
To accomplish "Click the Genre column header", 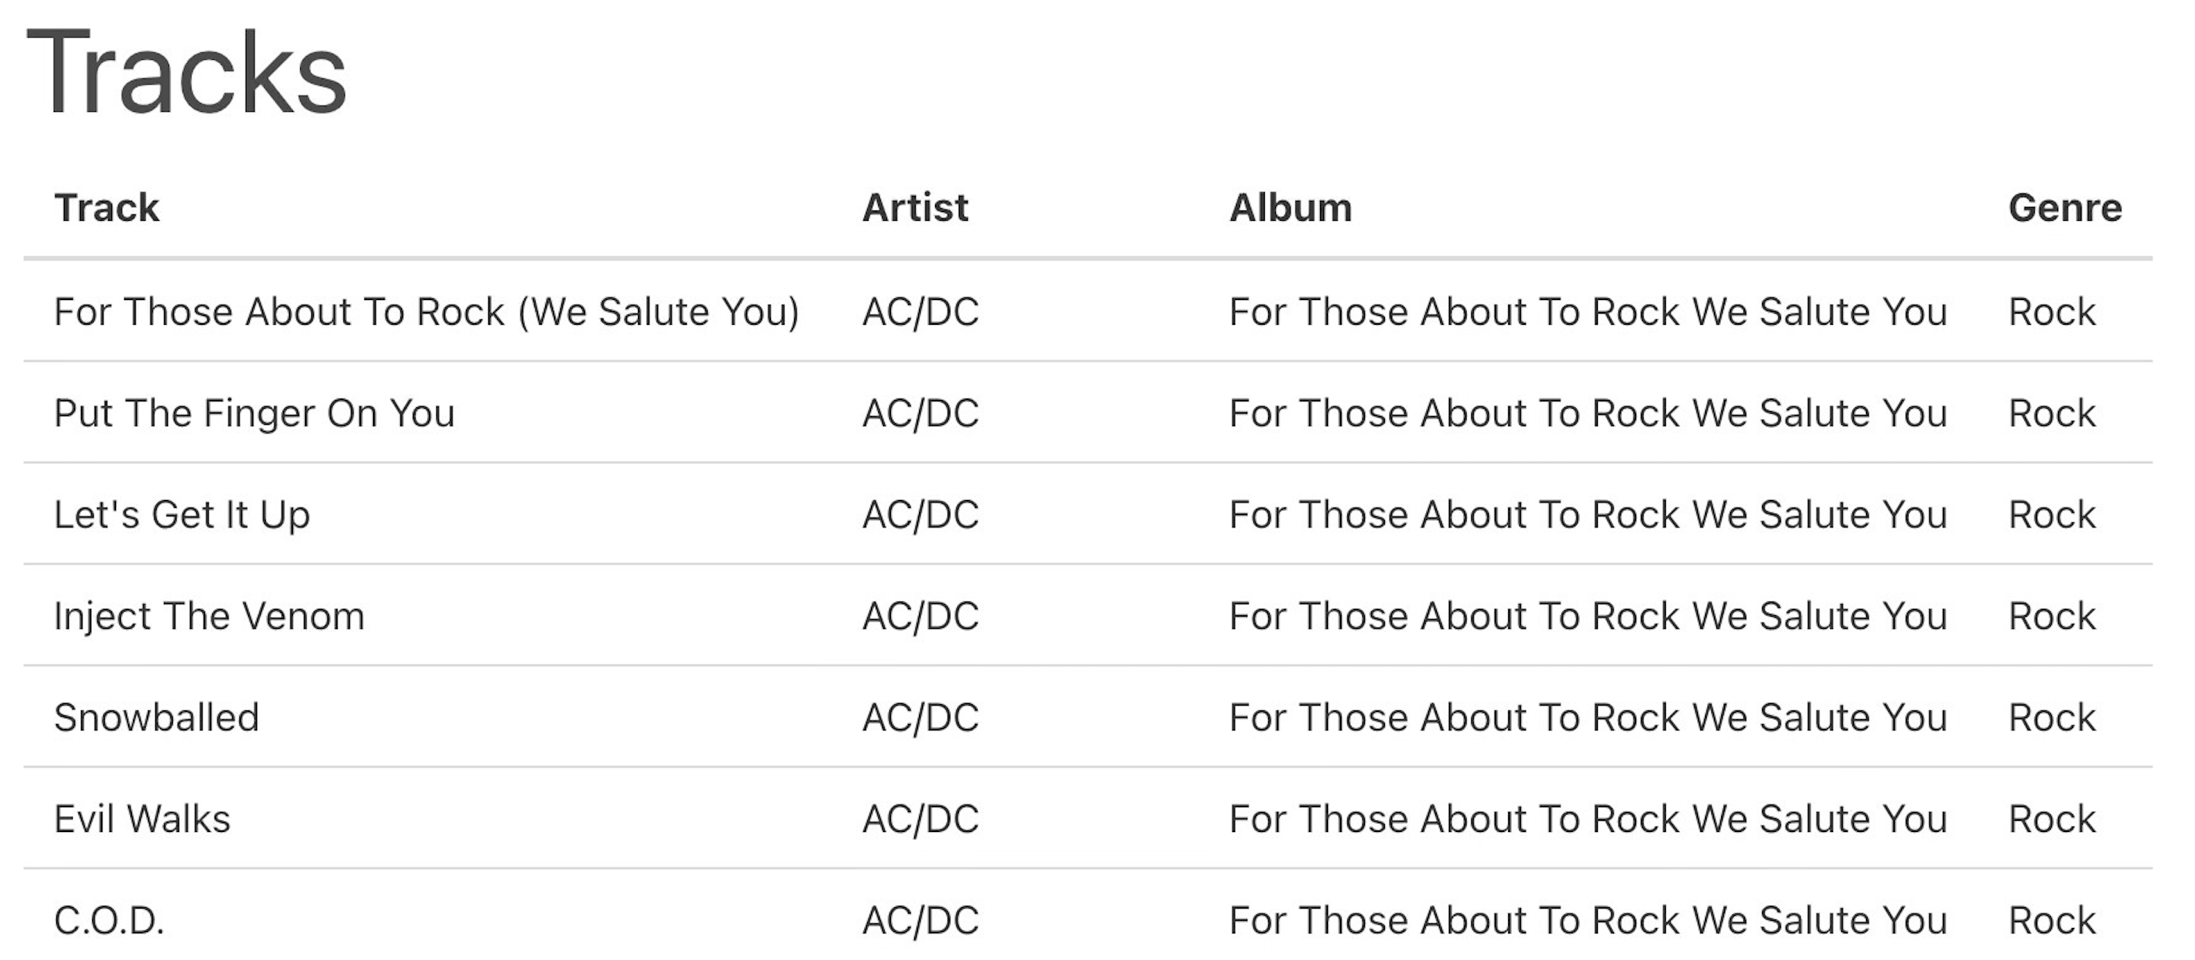I will pos(2064,208).
